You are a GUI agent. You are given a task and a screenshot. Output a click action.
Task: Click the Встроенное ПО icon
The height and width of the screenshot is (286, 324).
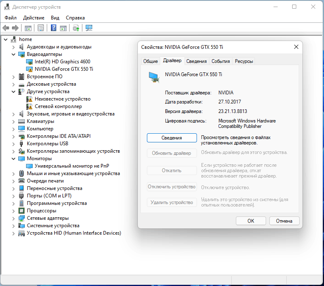click(x=22, y=77)
